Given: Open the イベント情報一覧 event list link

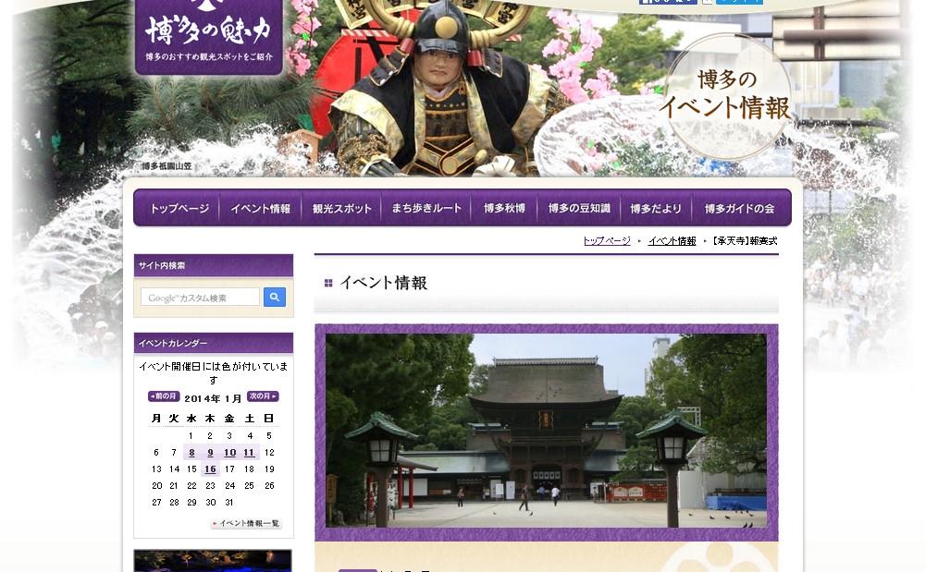Looking at the screenshot, I should tap(246, 524).
